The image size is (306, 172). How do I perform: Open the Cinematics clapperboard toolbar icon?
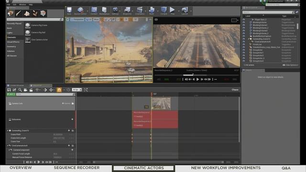140,11
